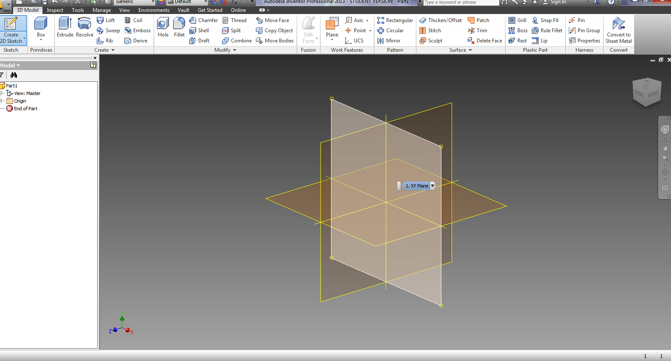Click Convert to Sheet Metal

pyautogui.click(x=619, y=30)
